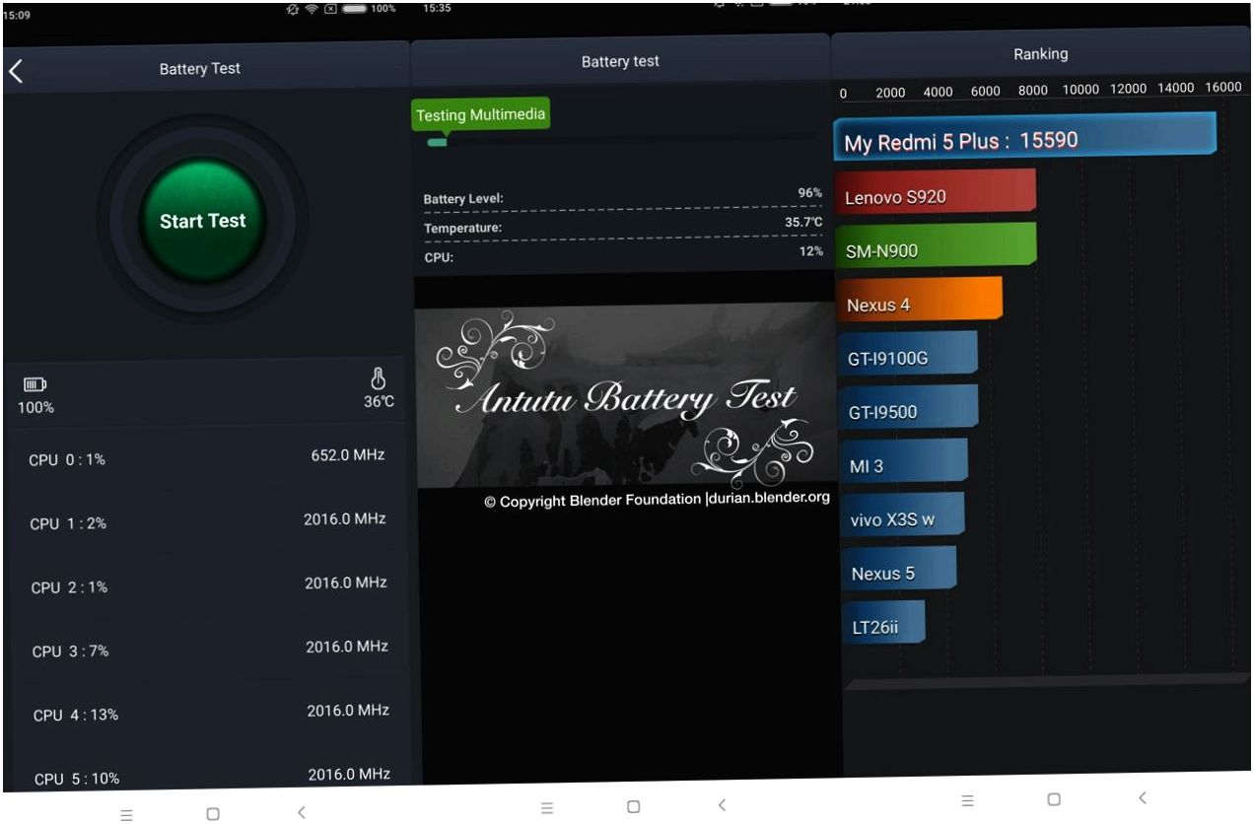Tap the green Start Test button
Screen dimensions: 1254x824
pyautogui.click(x=203, y=221)
